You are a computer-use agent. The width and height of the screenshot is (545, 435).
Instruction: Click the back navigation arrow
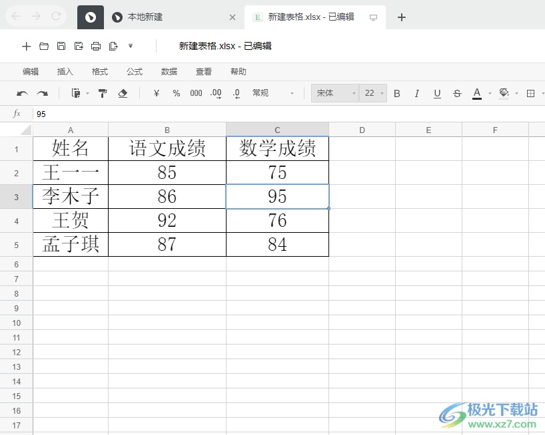tap(17, 16)
